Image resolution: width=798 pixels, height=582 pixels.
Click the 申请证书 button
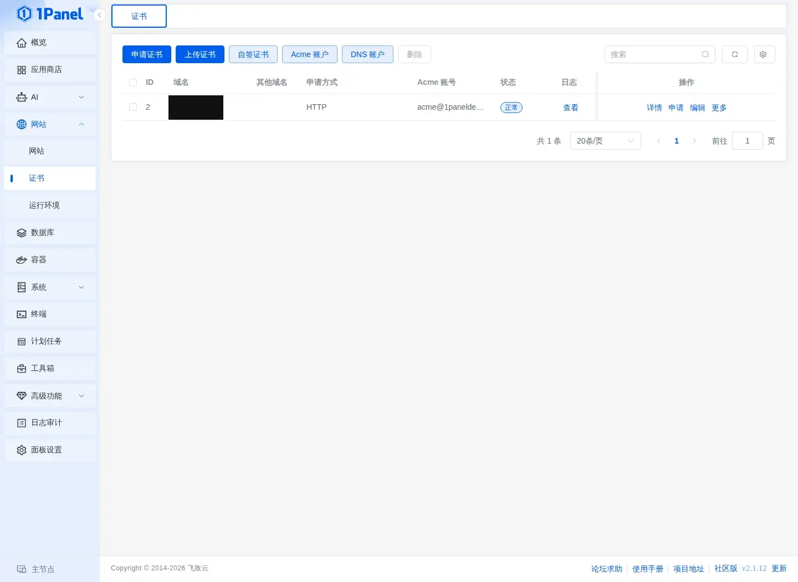tap(147, 54)
